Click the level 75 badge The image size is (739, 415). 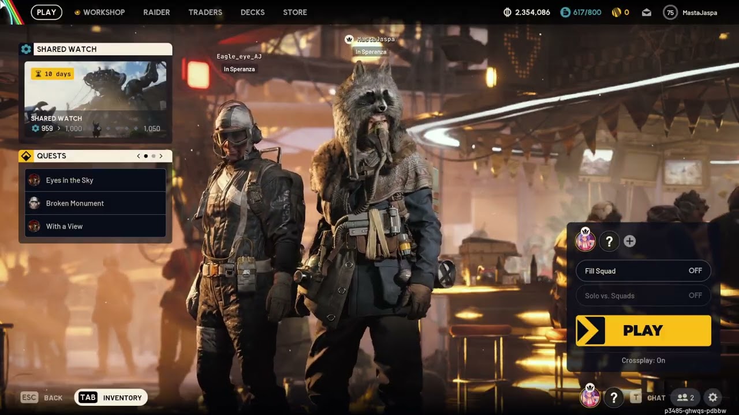670,12
